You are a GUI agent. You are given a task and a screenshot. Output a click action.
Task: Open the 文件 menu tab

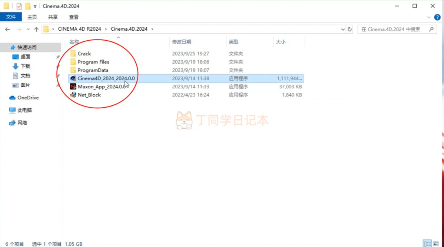coord(11,17)
